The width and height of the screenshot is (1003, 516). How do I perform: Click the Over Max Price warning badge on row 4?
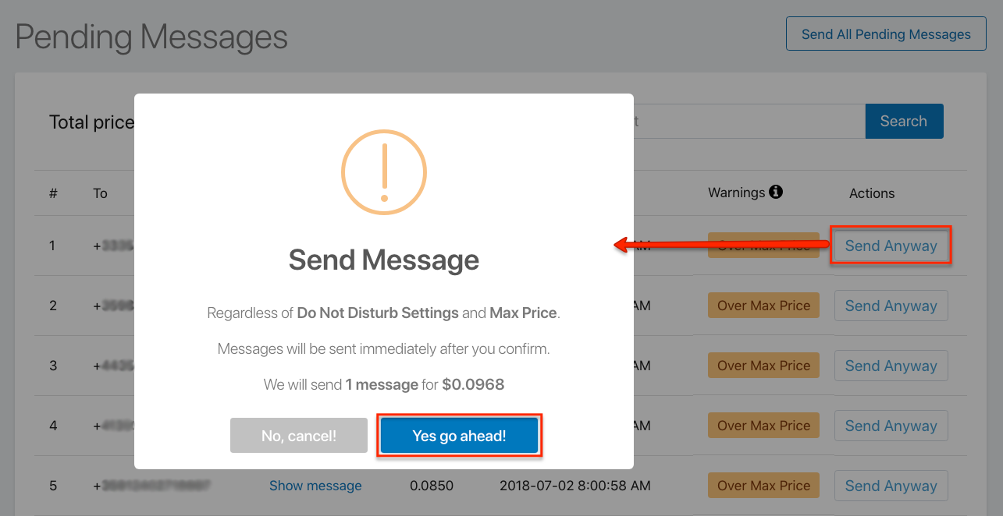click(763, 425)
